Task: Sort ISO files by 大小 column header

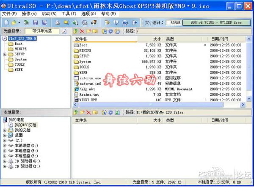Action: click(150, 39)
